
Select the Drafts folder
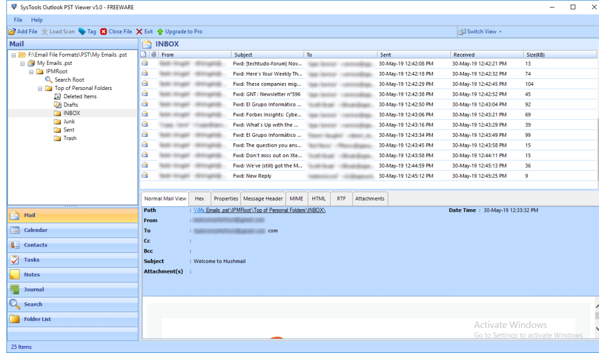tap(66, 105)
